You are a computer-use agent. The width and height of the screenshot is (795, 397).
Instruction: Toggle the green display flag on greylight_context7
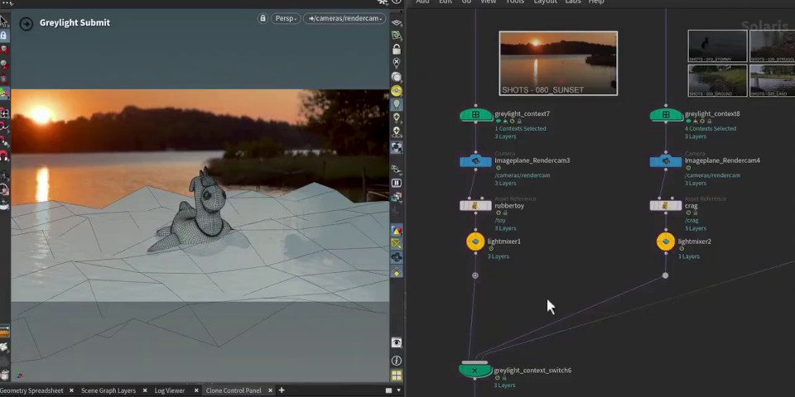pyautogui.click(x=499, y=122)
